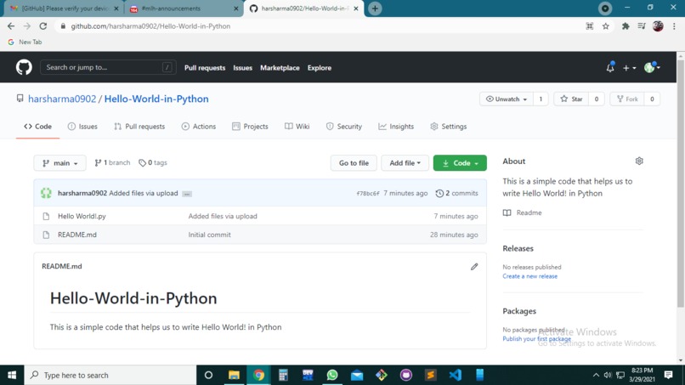Screen dimensions: 685x385
Task: Click the star count 0
Action: (597, 99)
